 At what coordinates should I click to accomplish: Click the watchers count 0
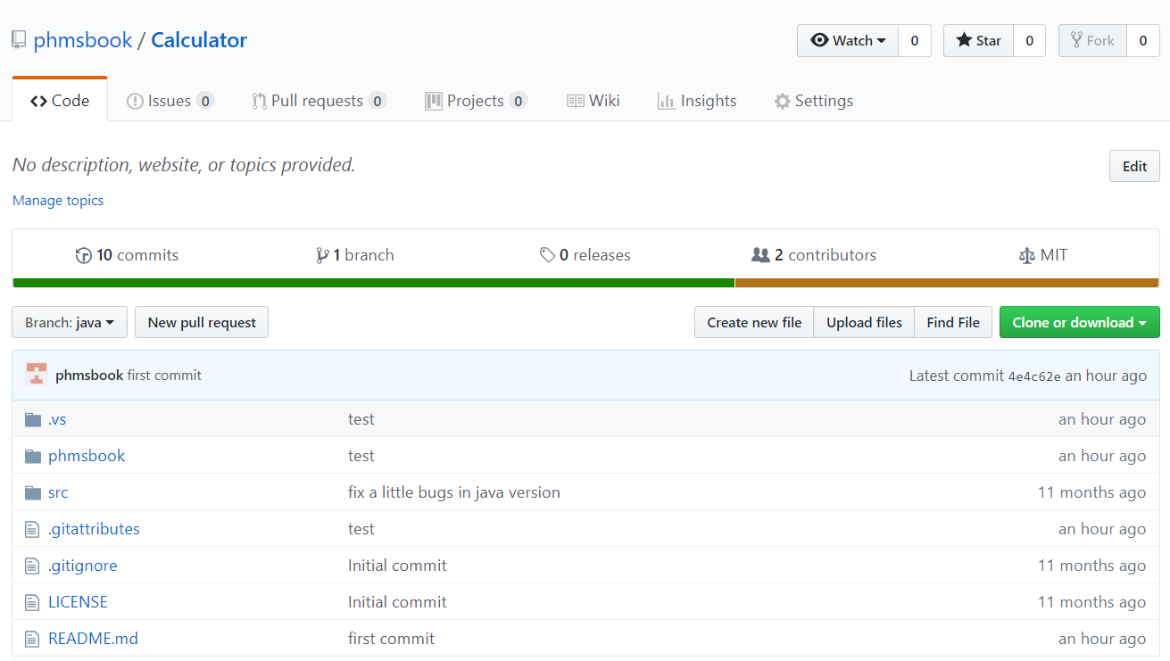click(x=914, y=41)
